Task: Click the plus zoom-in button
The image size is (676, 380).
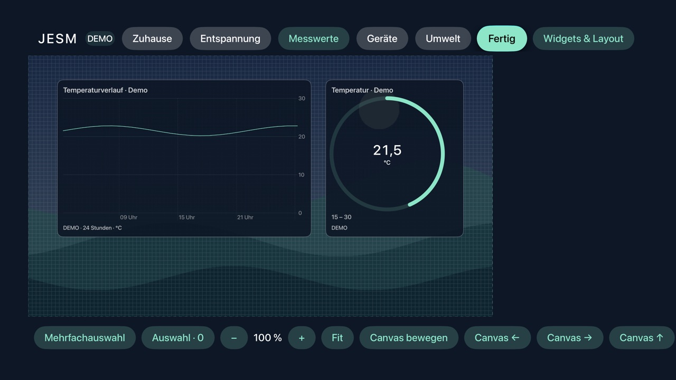Action: coord(302,338)
